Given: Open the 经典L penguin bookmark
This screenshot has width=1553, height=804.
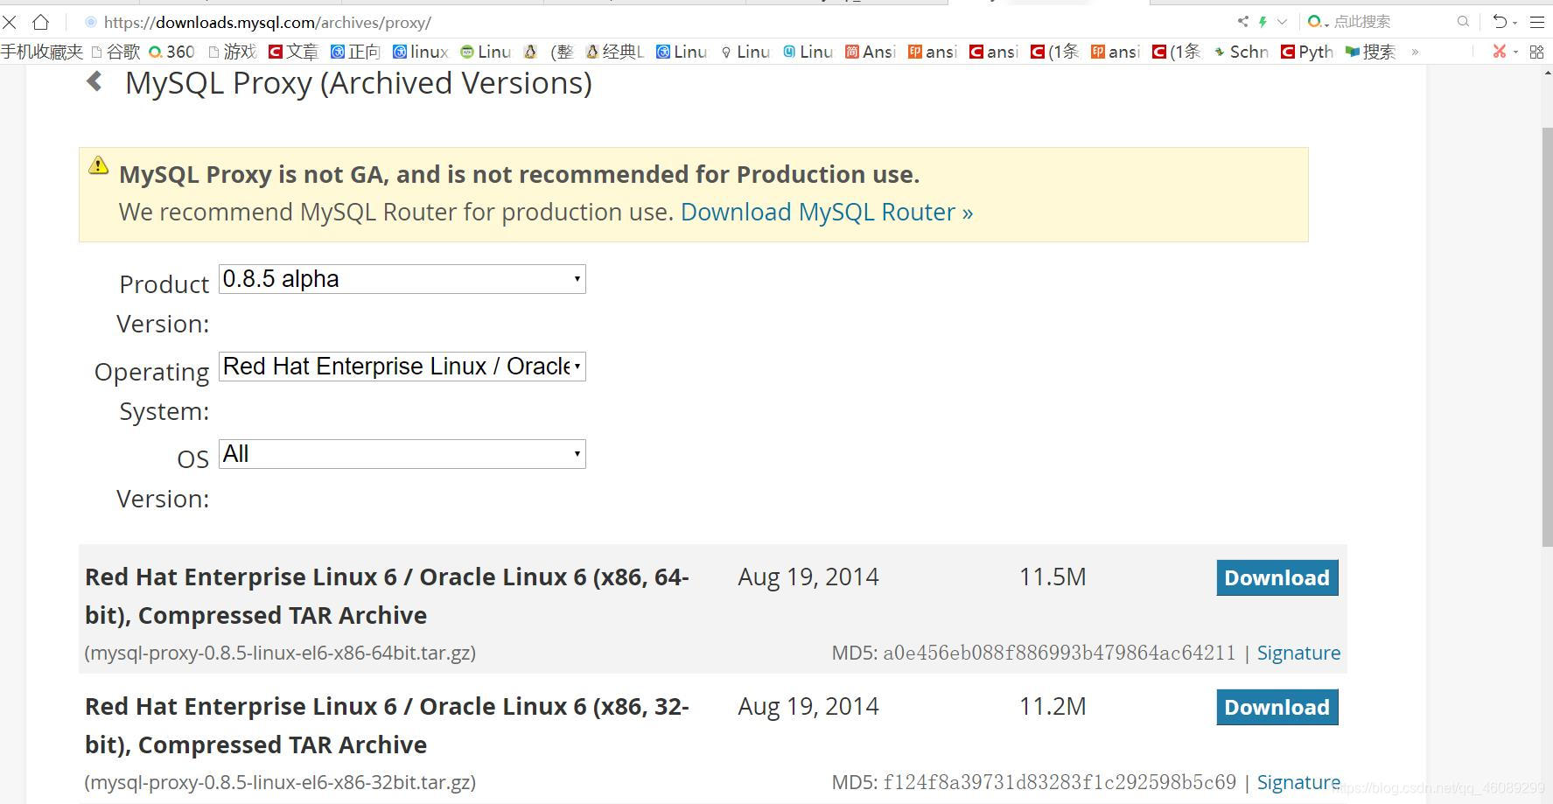Looking at the screenshot, I should 614,52.
